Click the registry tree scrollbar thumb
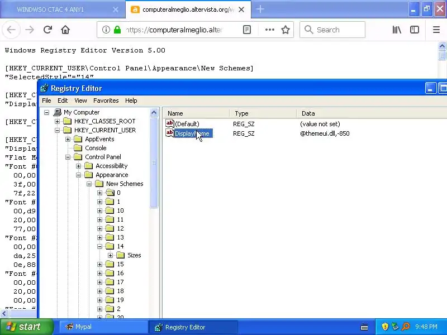This screenshot has width=447, height=335. coord(154,162)
